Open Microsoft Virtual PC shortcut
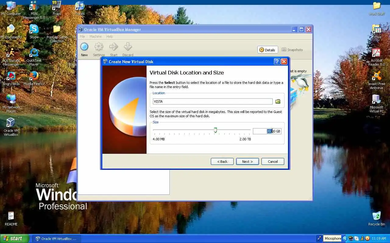 377,104
